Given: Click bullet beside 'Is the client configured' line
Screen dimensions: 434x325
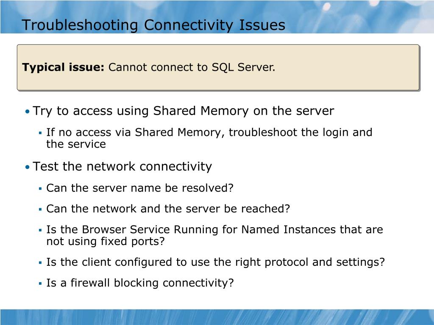Looking at the screenshot, I should (x=40, y=263).
